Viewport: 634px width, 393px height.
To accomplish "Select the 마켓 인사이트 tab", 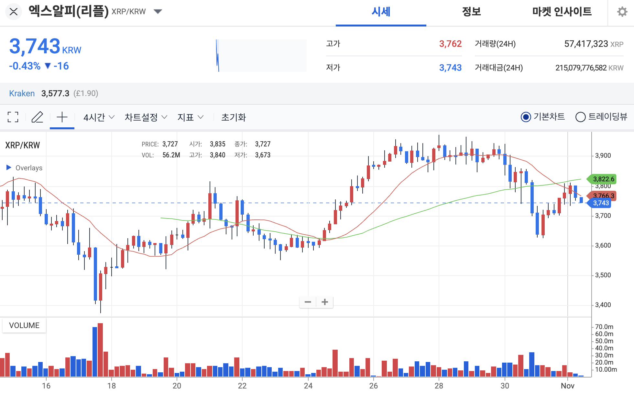I will click(562, 12).
